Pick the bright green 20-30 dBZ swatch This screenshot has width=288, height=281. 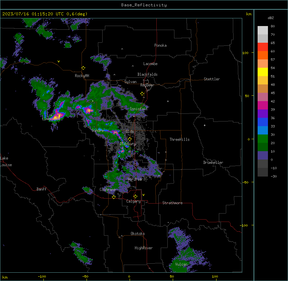[263, 139]
